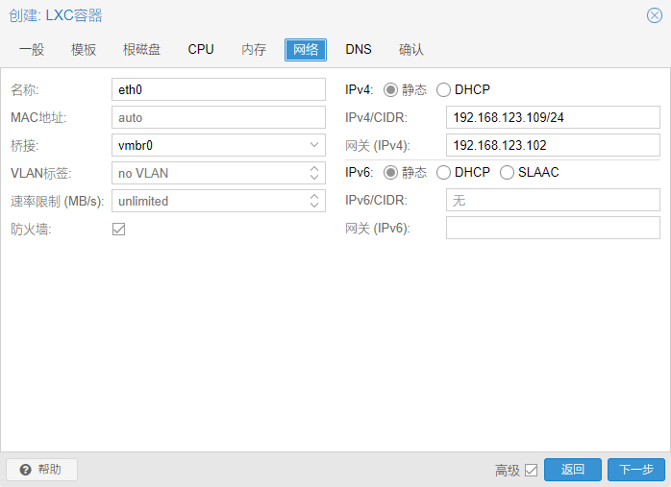Focus the 网关 (IPv4) gateway field
The image size is (671, 487).
pyautogui.click(x=553, y=145)
